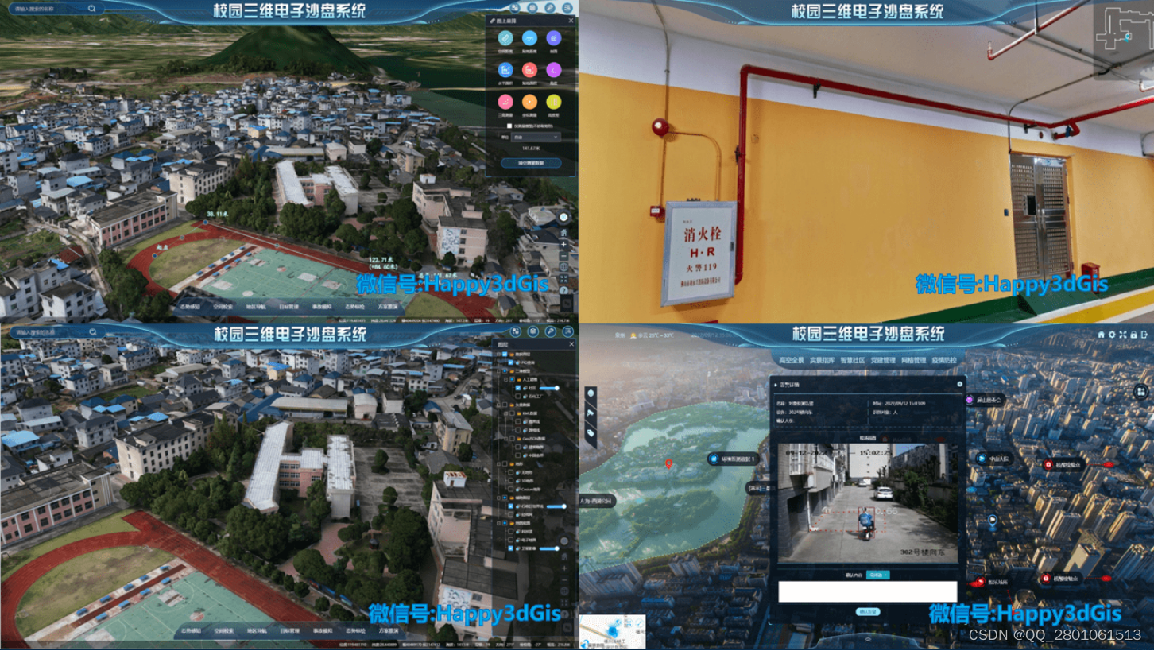This screenshot has height=651, width=1154.
Task: Click the 屏山居委会 map label
Action: pos(986,400)
